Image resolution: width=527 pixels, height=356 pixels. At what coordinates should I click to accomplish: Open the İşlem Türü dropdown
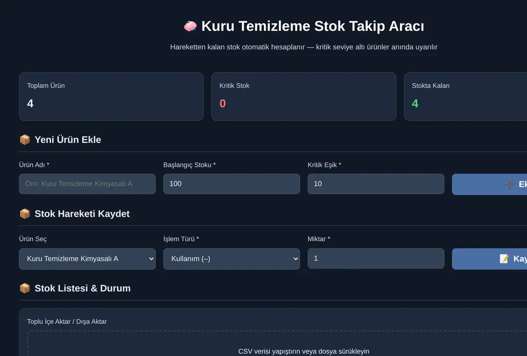(x=231, y=259)
